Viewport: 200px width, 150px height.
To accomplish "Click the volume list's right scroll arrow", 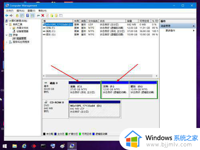I will [157, 76].
